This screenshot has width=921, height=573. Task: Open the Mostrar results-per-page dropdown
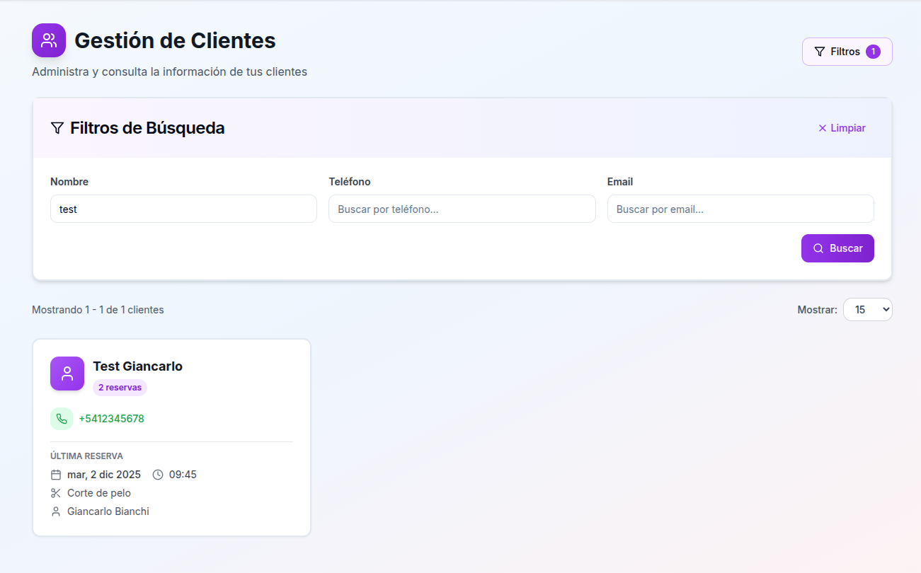[x=867, y=309]
